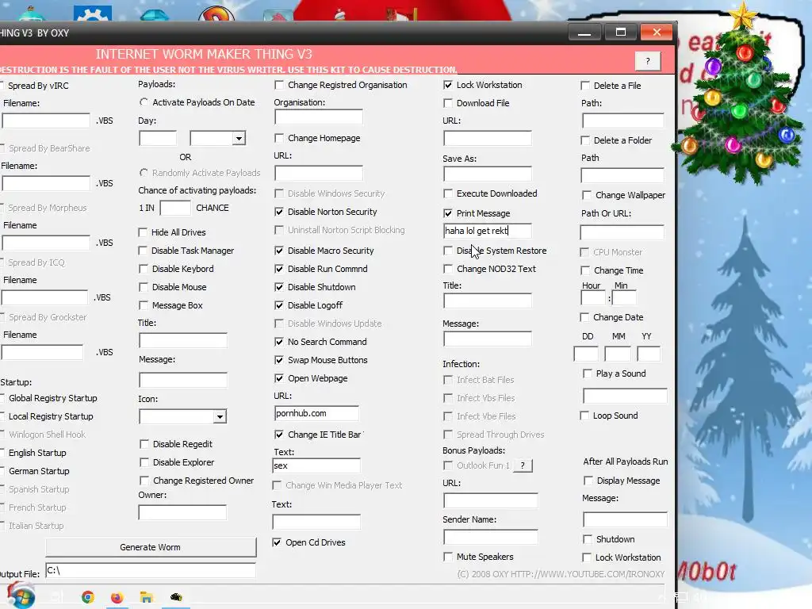Image resolution: width=812 pixels, height=609 pixels.
Task: Enable the Delete a File checkbox
Action: click(x=585, y=86)
